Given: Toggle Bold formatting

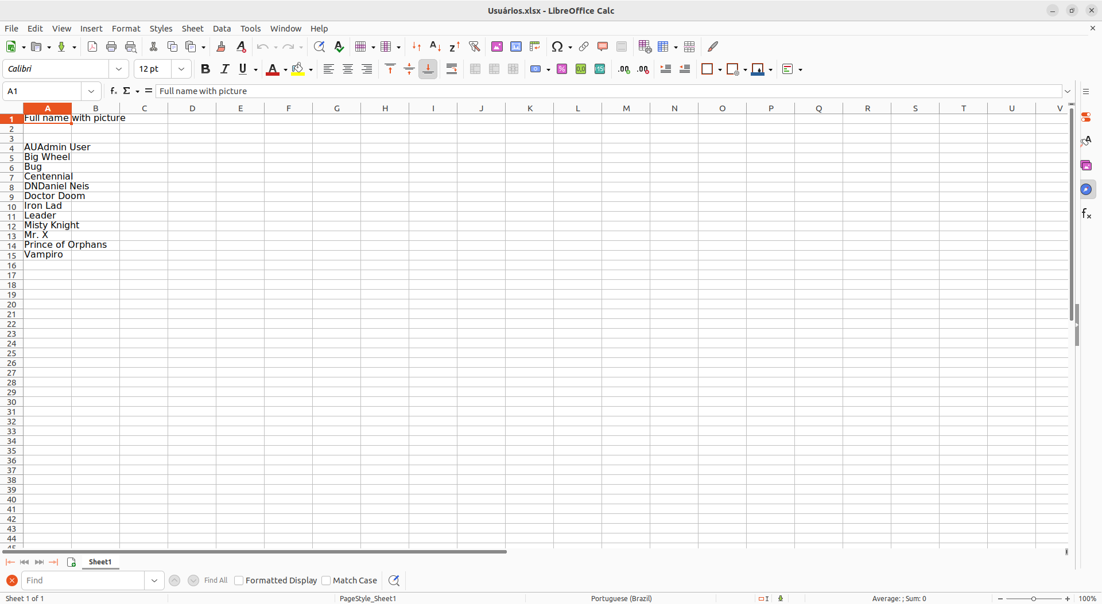Looking at the screenshot, I should 205,69.
